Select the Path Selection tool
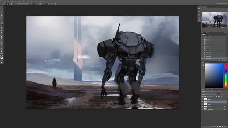Screen dimensions: 228x128 pos(2,46)
